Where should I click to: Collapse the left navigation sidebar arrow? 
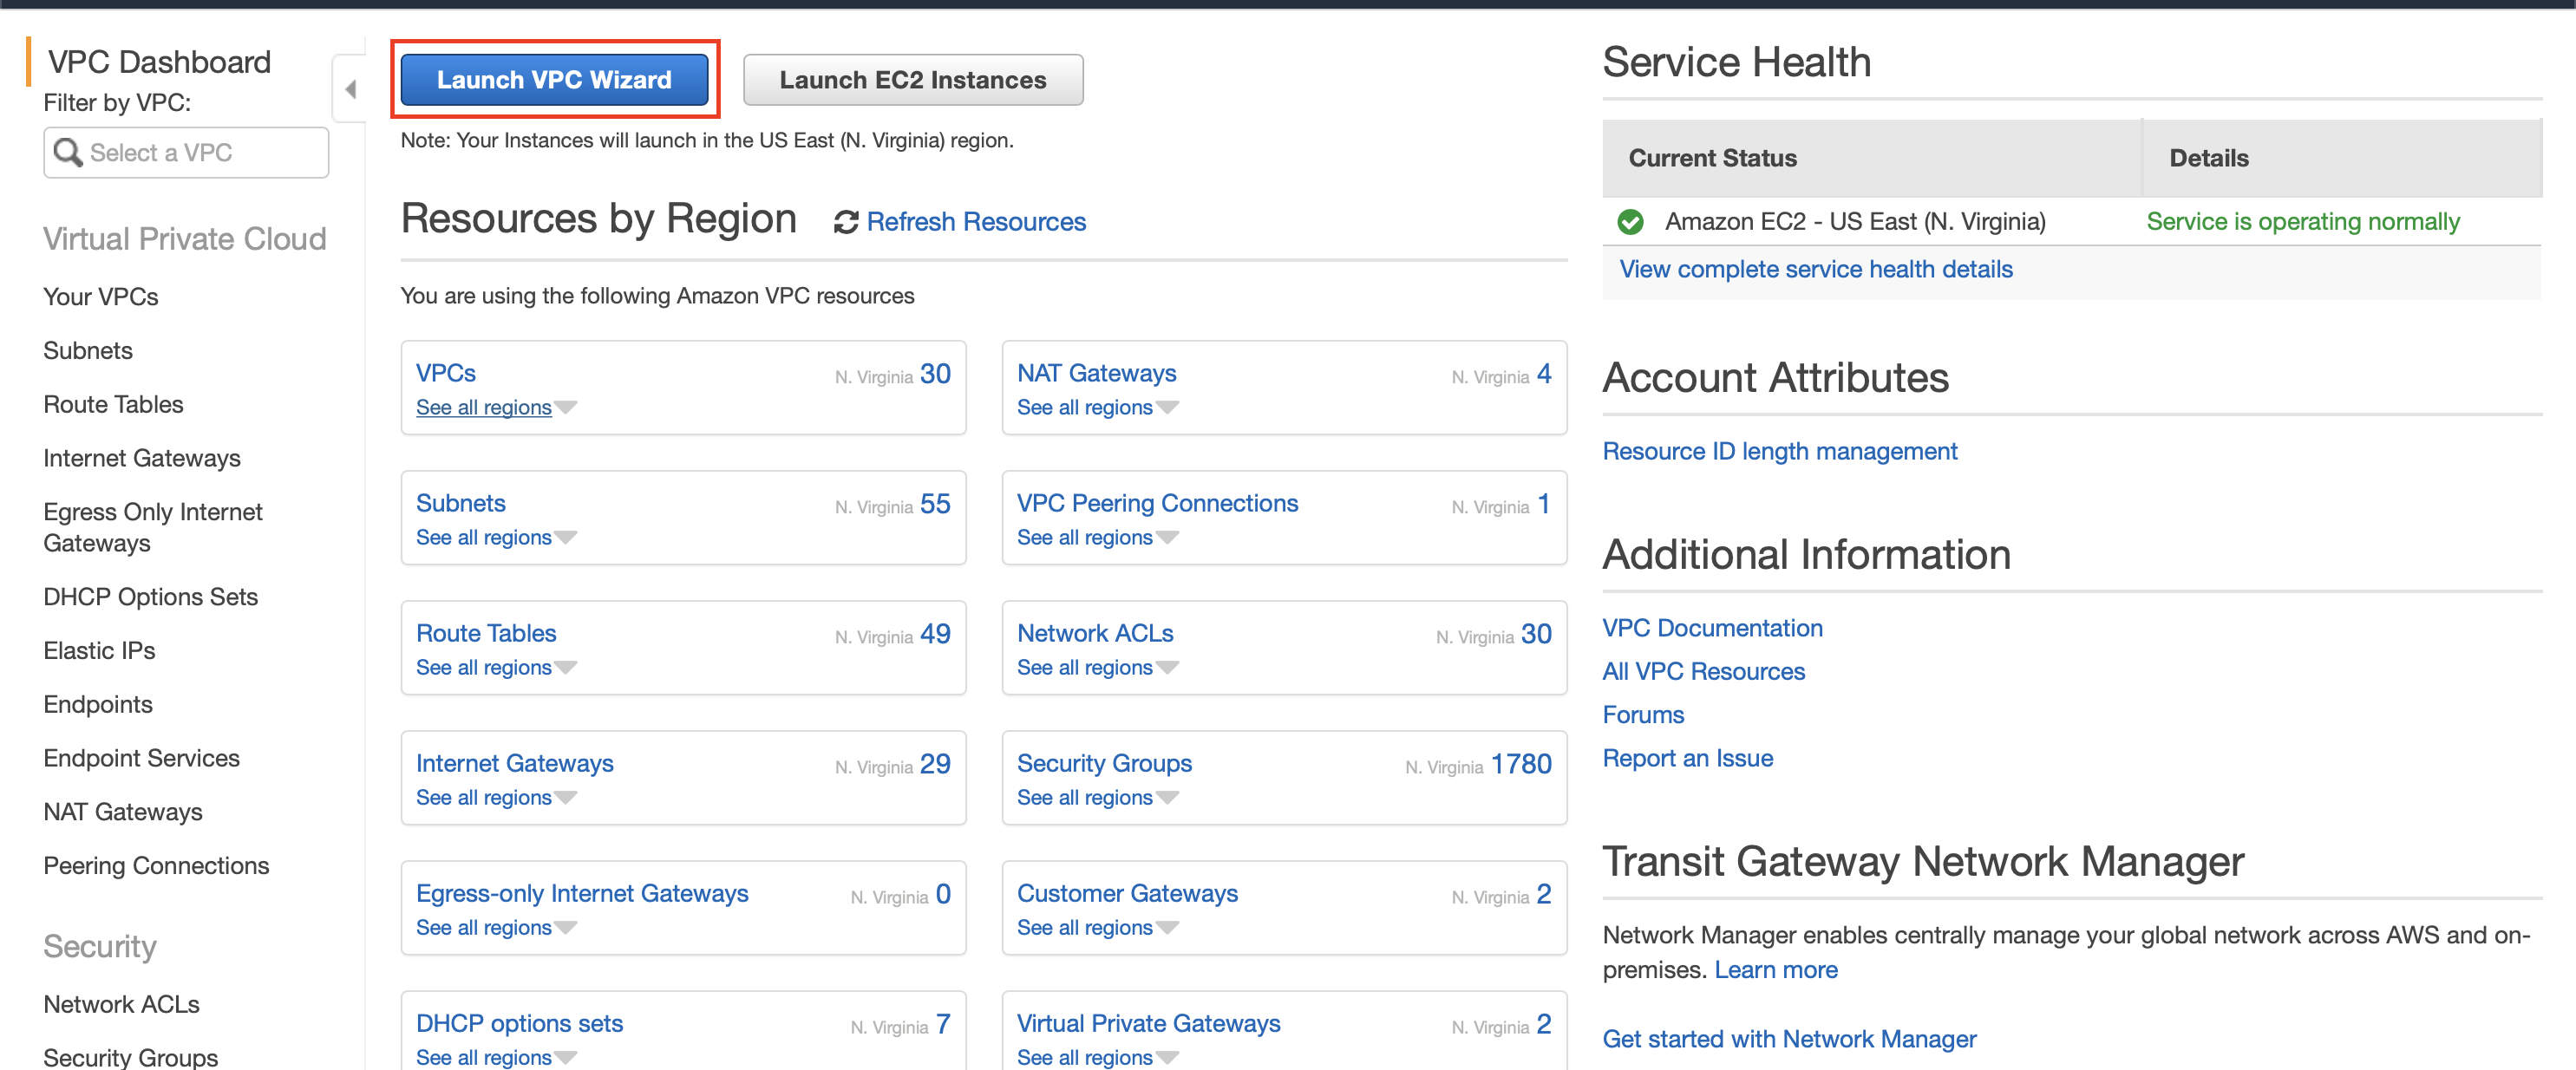[350, 90]
